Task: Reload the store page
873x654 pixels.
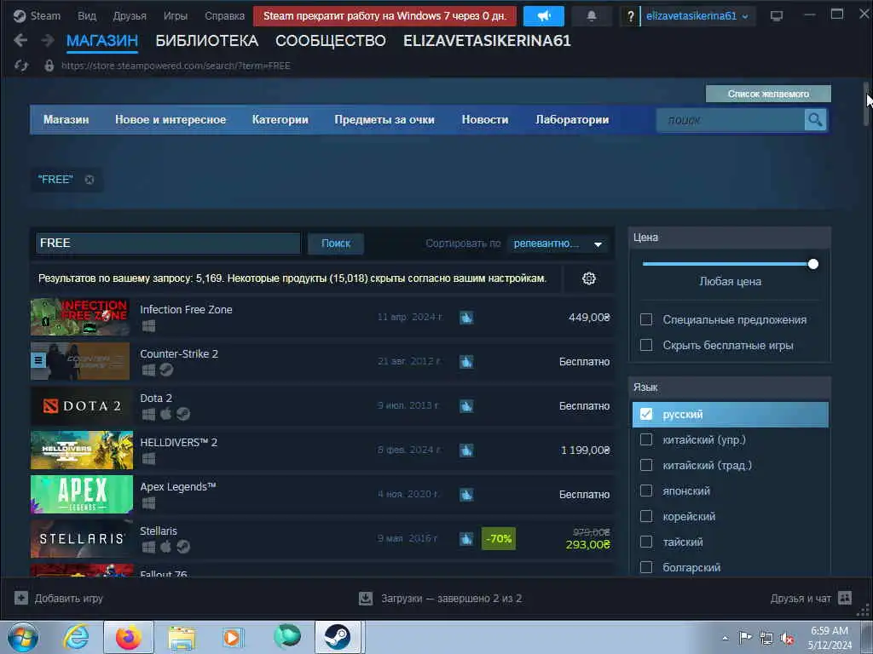Action: [x=21, y=66]
